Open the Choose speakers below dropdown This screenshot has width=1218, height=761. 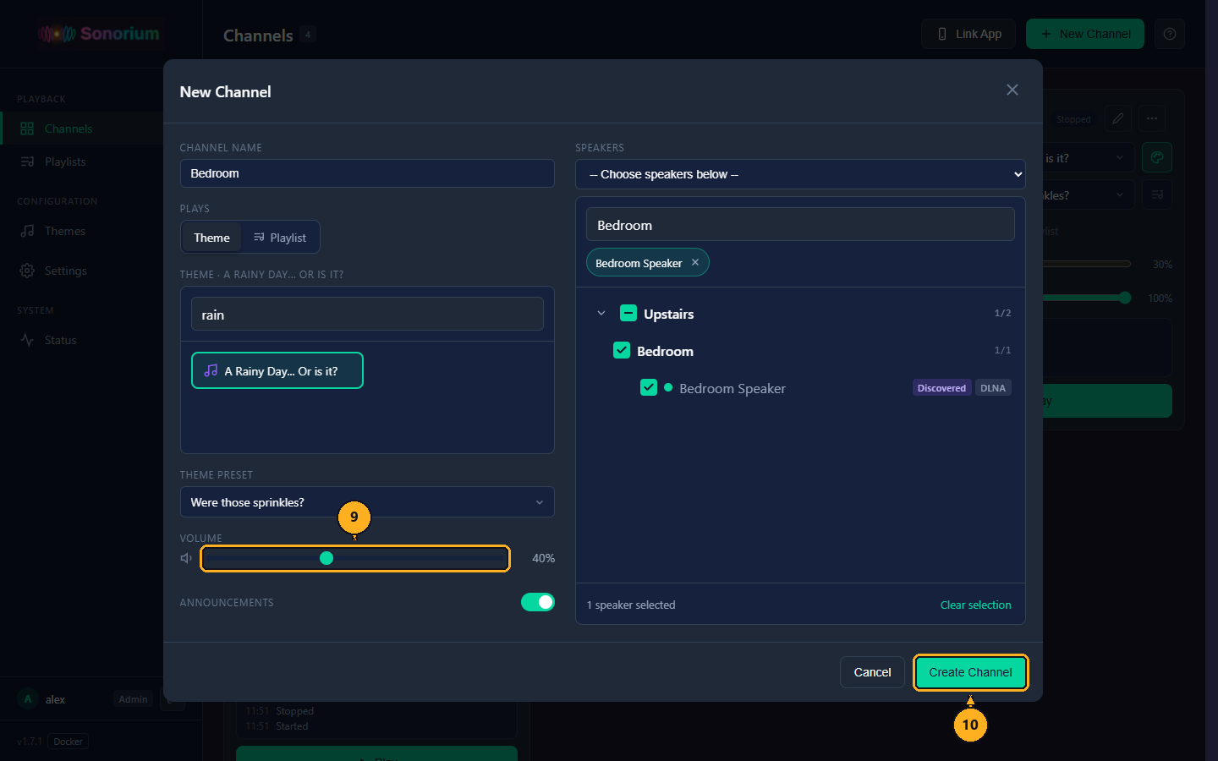tap(800, 174)
